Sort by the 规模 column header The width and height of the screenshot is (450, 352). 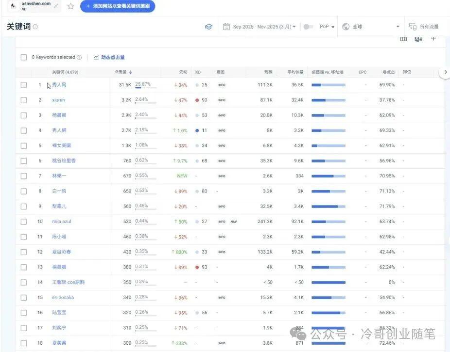[268, 72]
